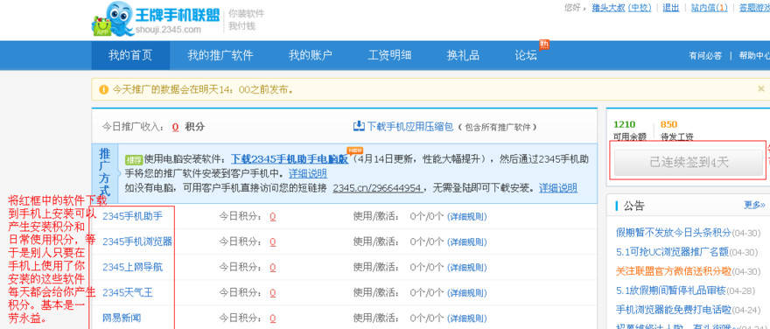
Task: Open announcement 5.1放假期间暂停礼品审核
Action: [x=670, y=290]
